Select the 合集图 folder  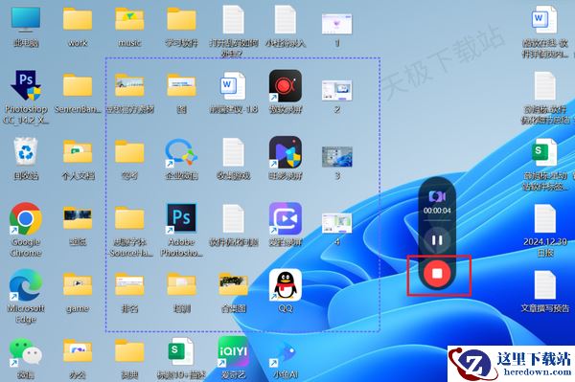tap(233, 284)
